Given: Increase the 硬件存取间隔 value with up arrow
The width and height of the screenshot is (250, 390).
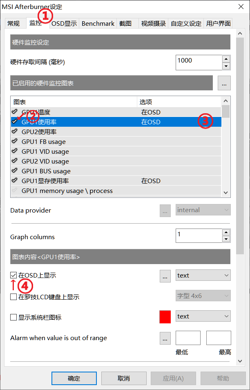Looking at the screenshot, I should click(x=226, y=59).
